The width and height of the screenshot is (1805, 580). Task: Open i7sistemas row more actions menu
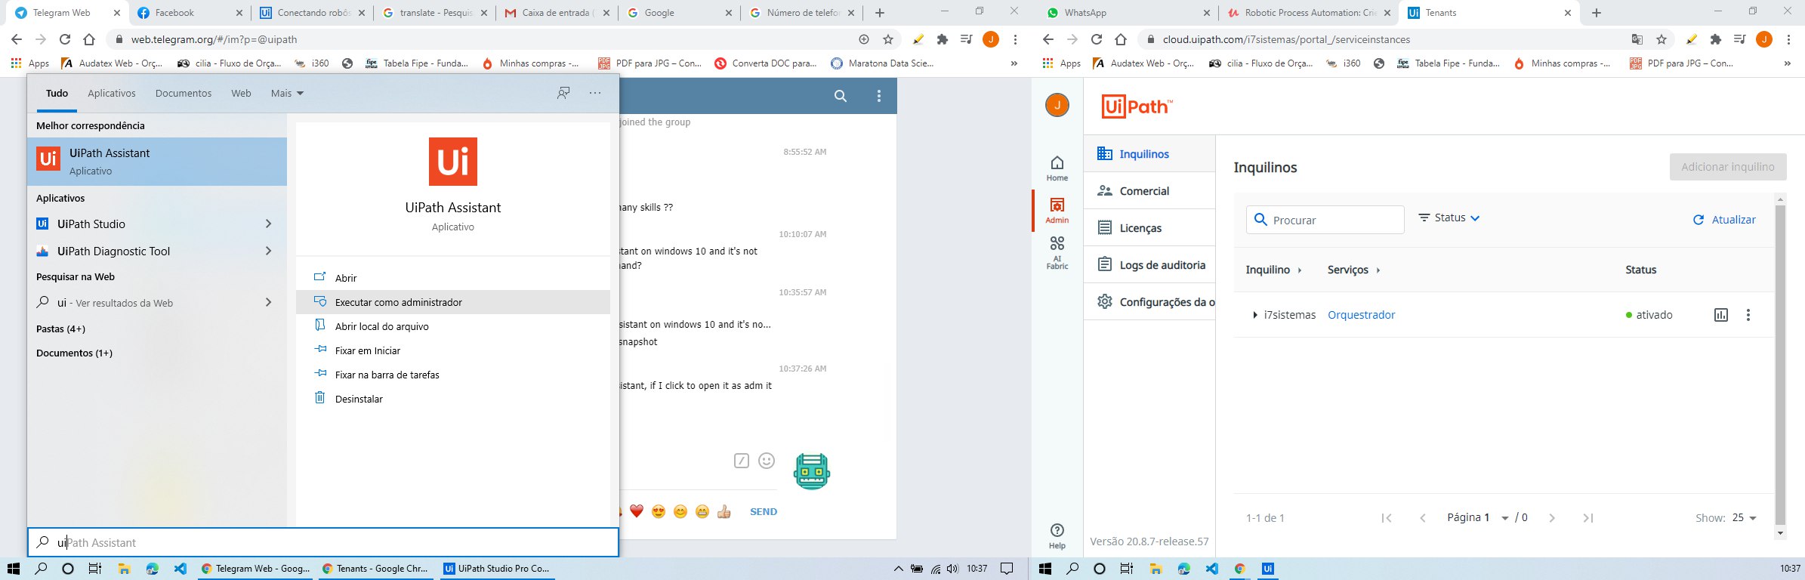click(x=1748, y=315)
